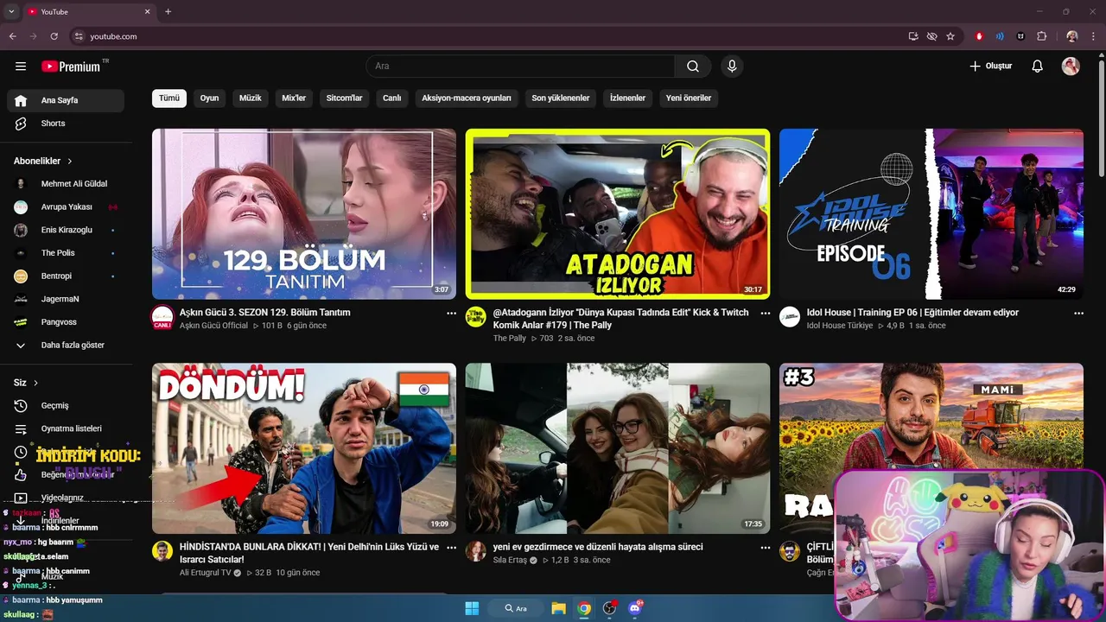The width and height of the screenshot is (1106, 622).
Task: Open The Polis subscription
Action: pyautogui.click(x=66, y=253)
